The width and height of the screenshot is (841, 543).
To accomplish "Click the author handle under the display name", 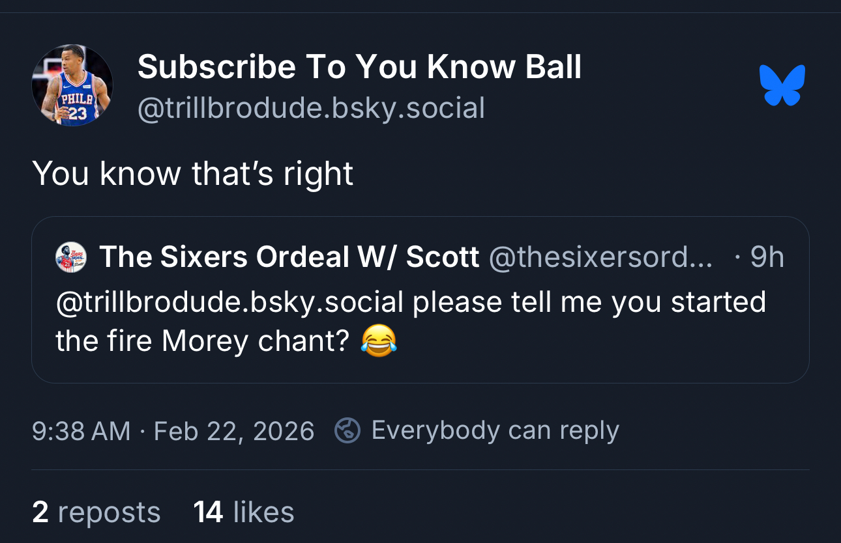I will [311, 108].
